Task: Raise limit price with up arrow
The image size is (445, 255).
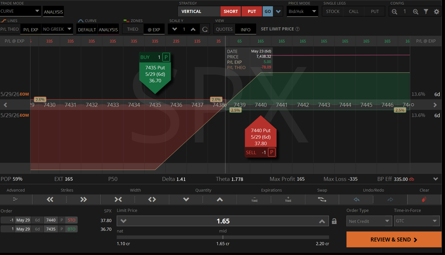Action: coord(322,221)
